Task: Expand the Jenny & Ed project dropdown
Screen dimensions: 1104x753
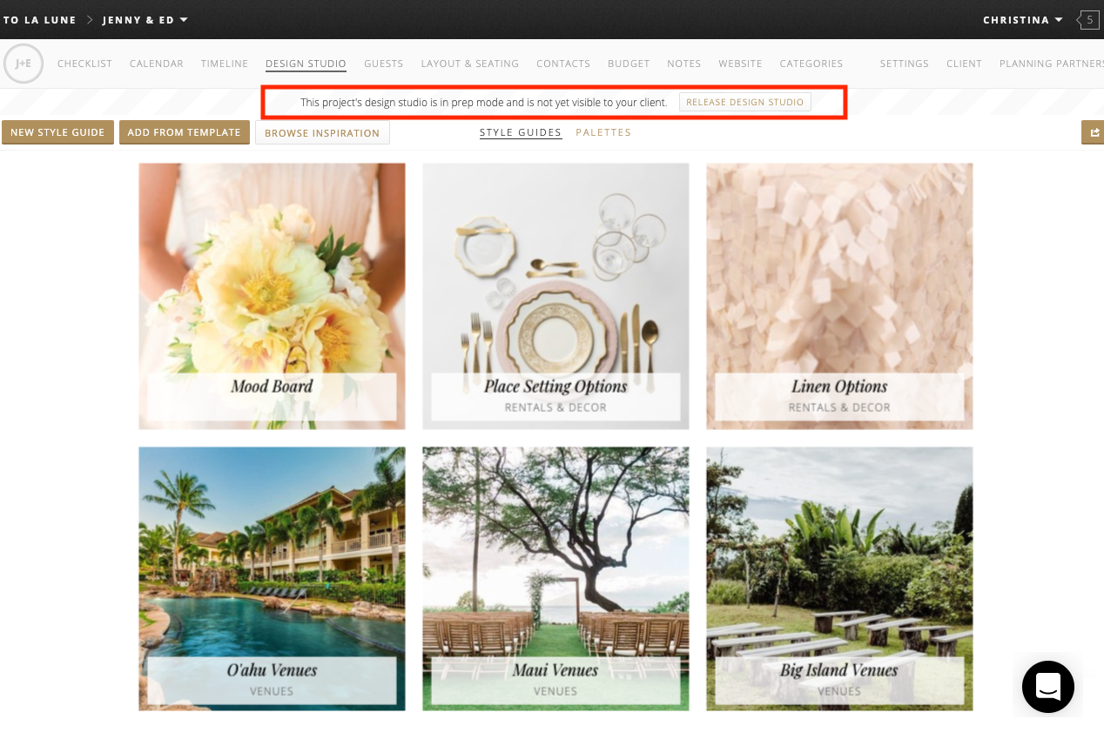Action: [x=145, y=20]
